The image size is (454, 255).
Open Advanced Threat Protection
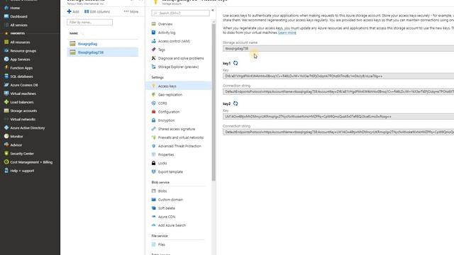(x=179, y=147)
